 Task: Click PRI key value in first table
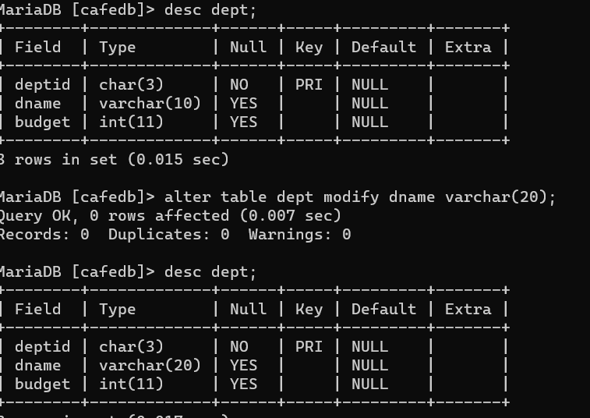pyautogui.click(x=309, y=84)
